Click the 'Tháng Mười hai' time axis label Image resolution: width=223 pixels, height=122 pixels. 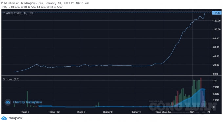pos(163,112)
